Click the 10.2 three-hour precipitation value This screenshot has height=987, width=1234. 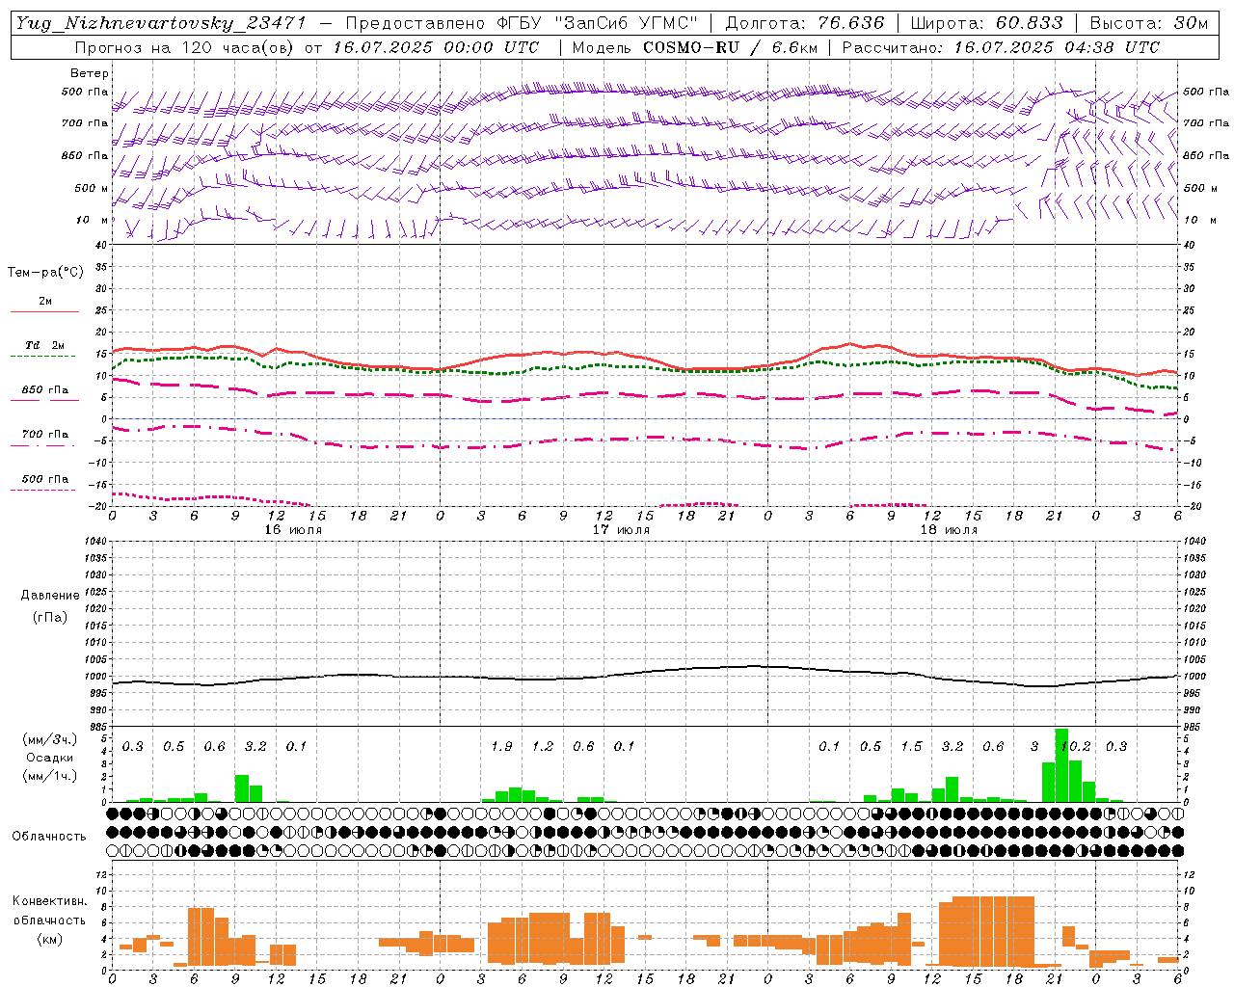click(1075, 747)
